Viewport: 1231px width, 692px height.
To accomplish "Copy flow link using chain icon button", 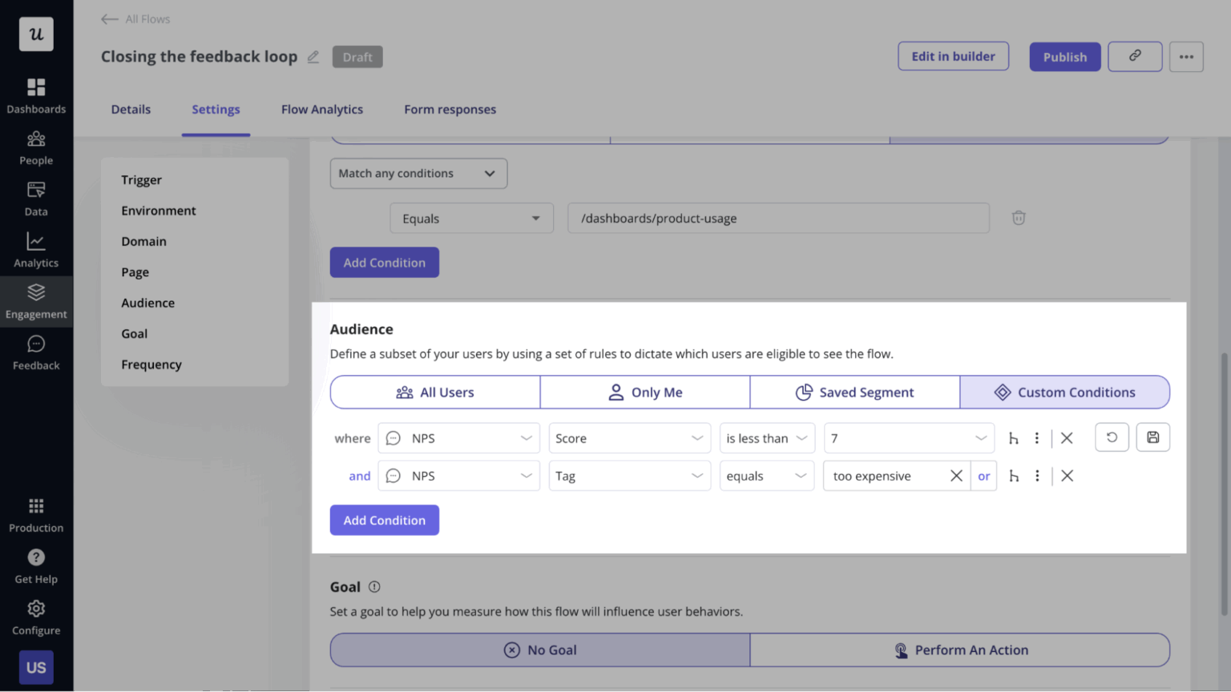I will [x=1134, y=56].
